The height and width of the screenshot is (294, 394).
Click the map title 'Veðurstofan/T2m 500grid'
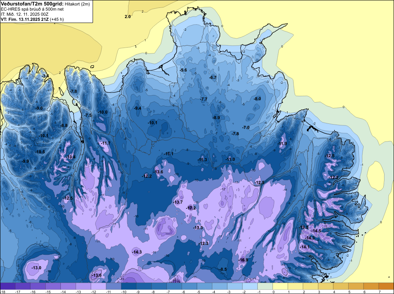click(32, 4)
